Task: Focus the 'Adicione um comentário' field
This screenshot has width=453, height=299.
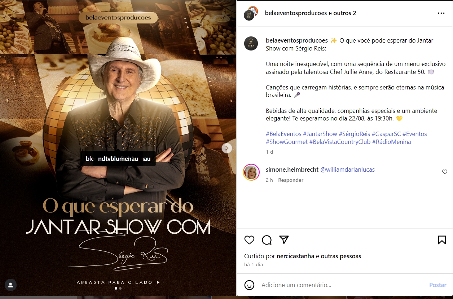Action: (x=343, y=285)
